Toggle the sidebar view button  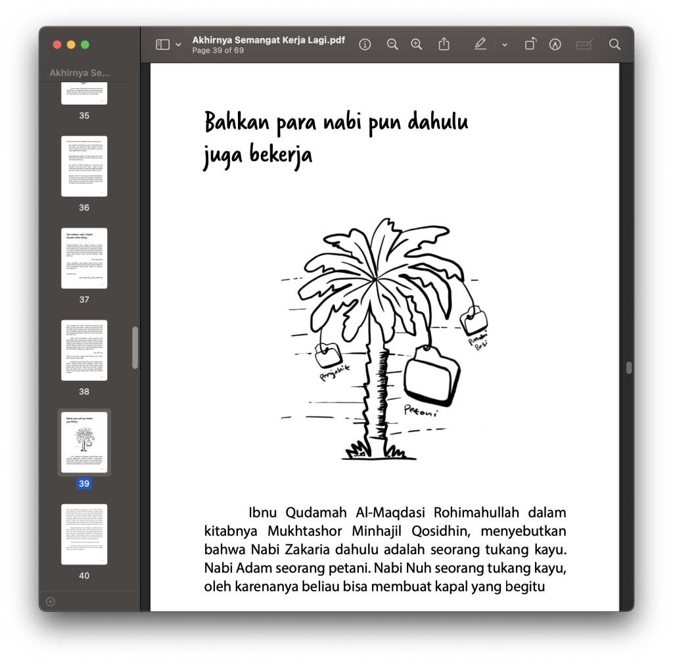pos(162,44)
